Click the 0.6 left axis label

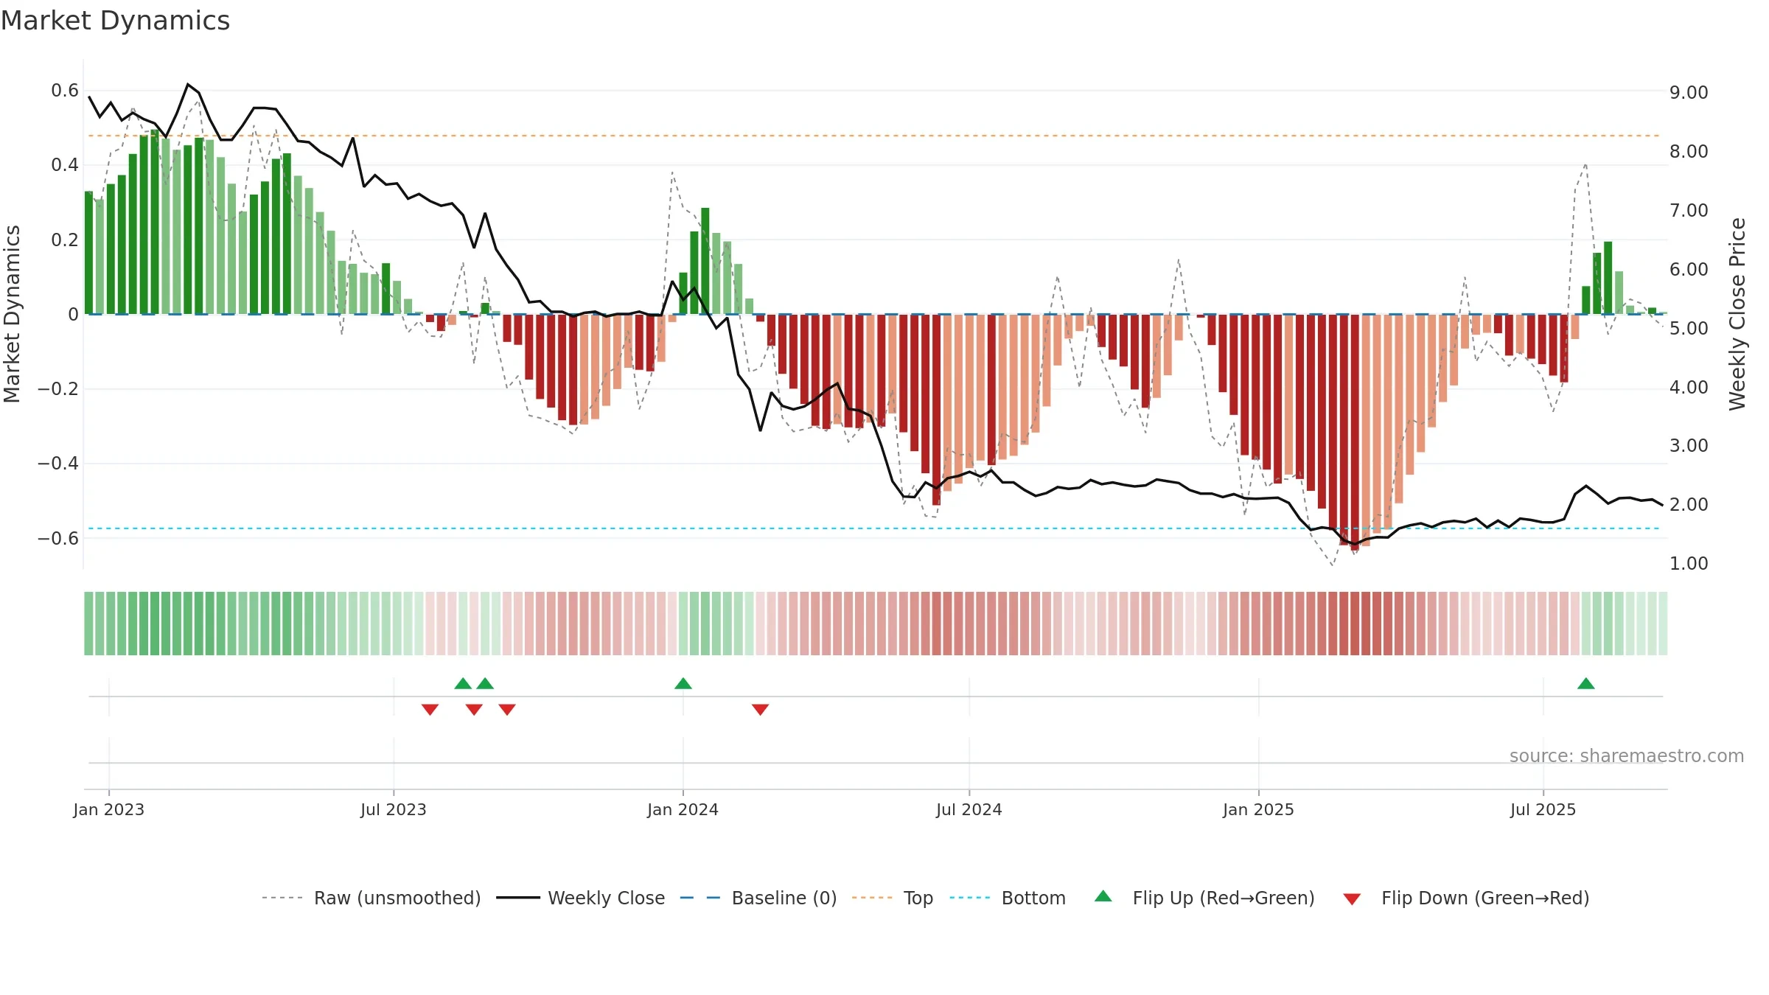(x=65, y=91)
